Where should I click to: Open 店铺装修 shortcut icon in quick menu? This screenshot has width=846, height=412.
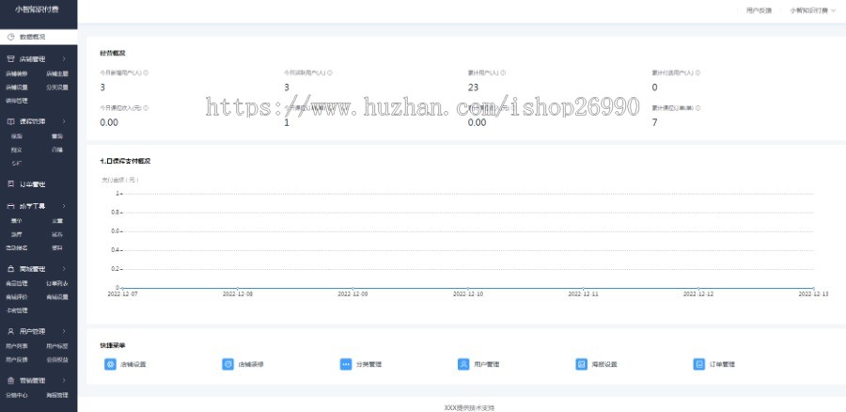(227, 364)
